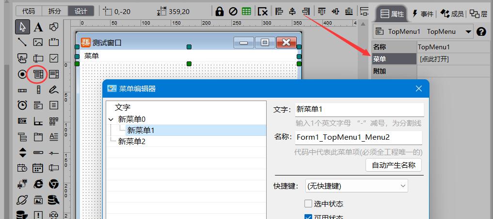Select the text box input control
The image size is (493, 219).
38,58
